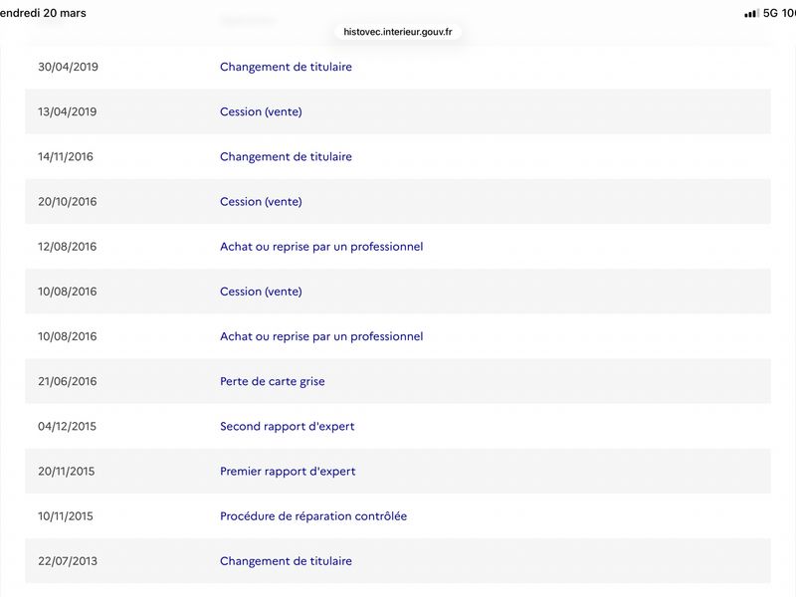Open the 'Second rapport d'expert' entry
This screenshot has width=796, height=597.
pyautogui.click(x=287, y=427)
